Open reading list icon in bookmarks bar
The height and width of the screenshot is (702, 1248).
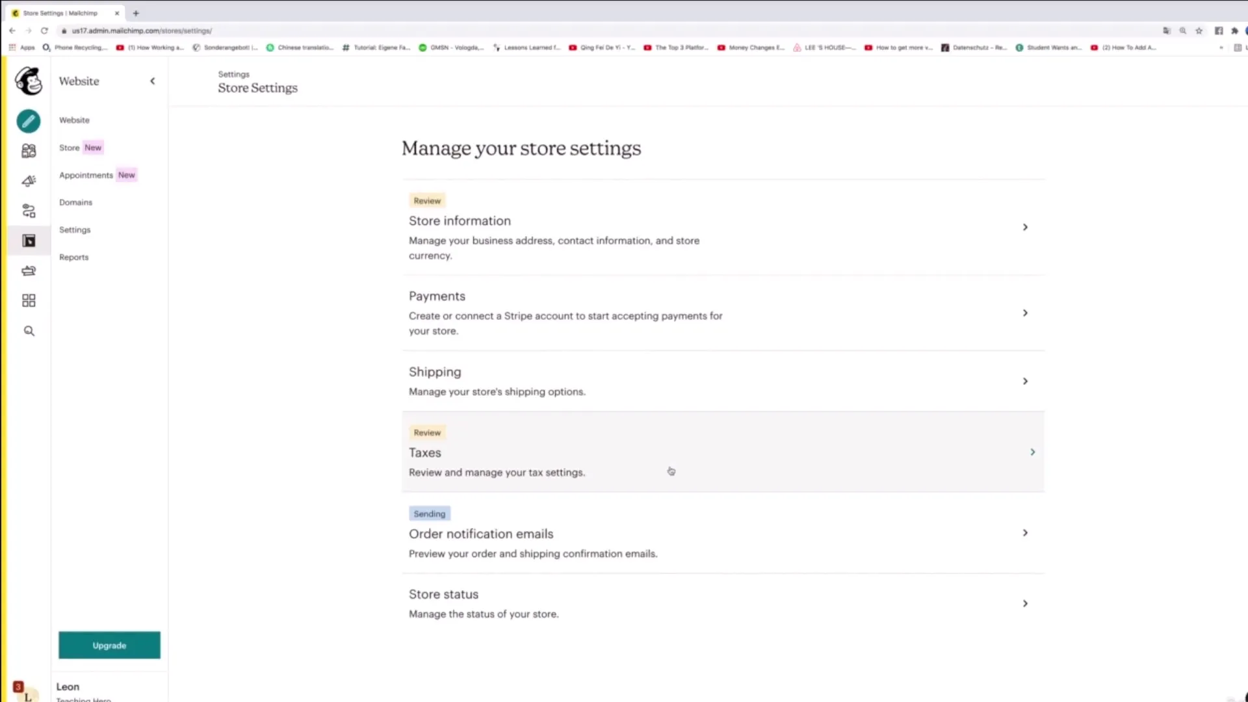(x=1238, y=47)
